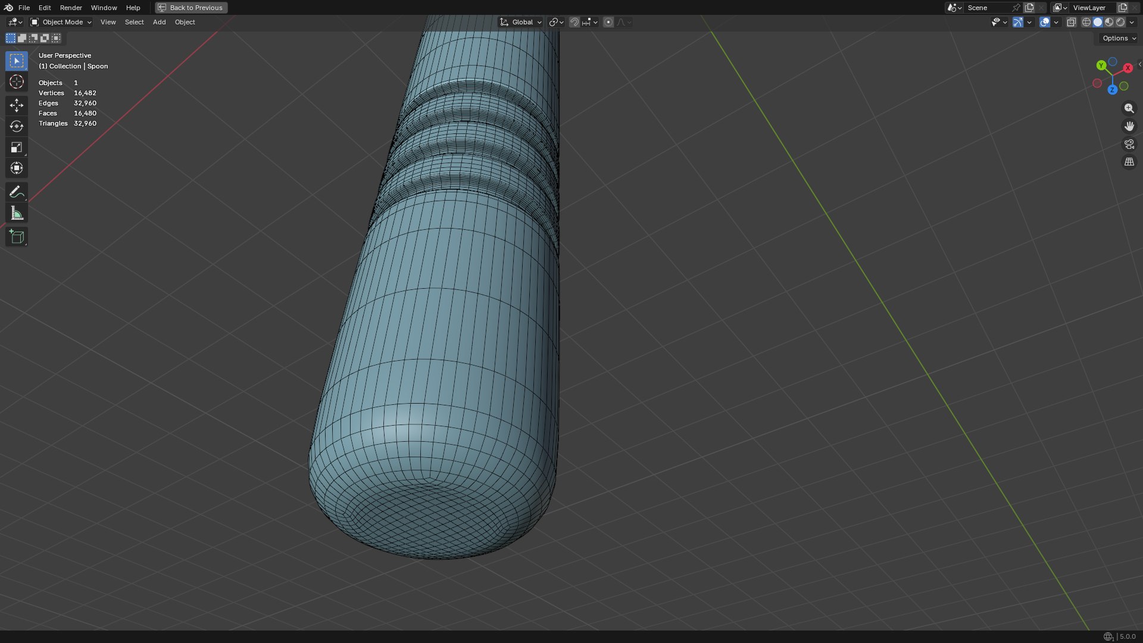Open the Add menu in viewport

159,22
